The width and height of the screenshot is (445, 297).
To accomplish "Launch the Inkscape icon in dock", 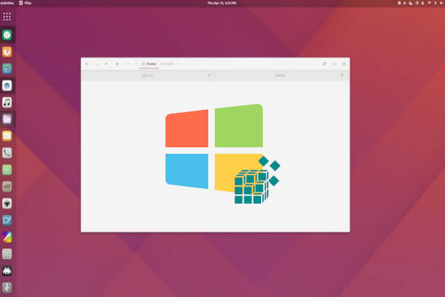I will (7, 204).
